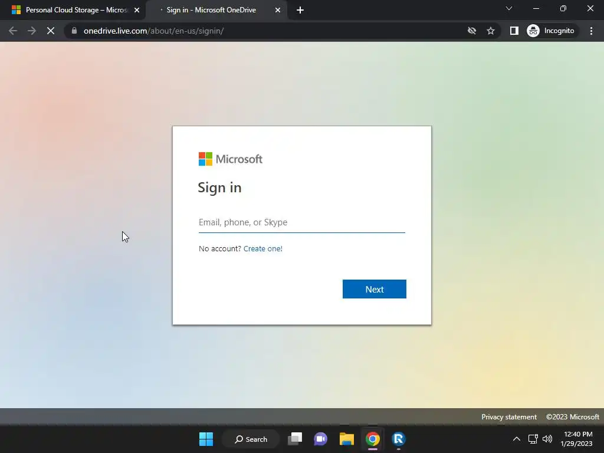Viewport: 604px width, 453px height.
Task: Show hidden system tray icons
Action: tap(517, 439)
